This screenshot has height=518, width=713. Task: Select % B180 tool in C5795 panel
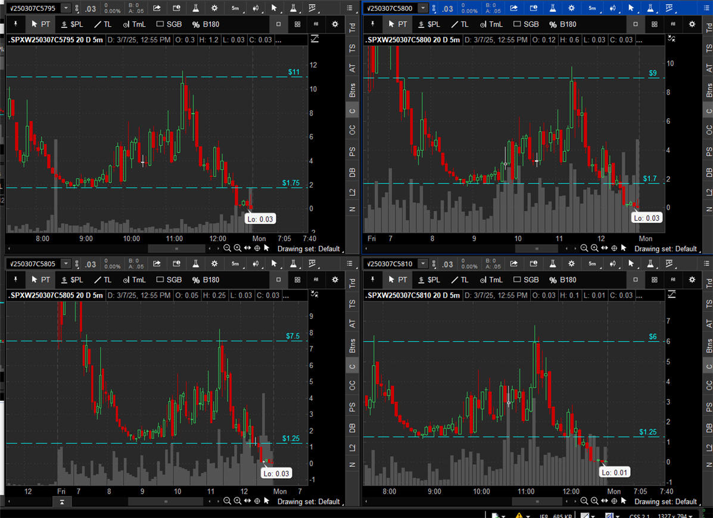(x=206, y=24)
